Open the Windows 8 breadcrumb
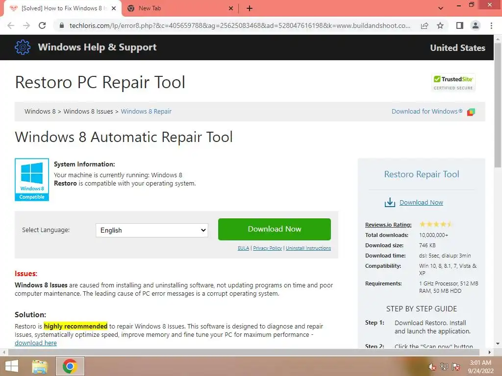 coord(40,111)
